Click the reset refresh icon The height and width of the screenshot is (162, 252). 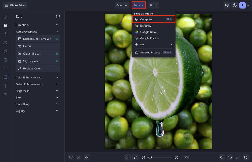(222, 157)
